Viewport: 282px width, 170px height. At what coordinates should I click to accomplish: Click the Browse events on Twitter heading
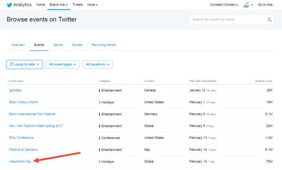(41, 19)
